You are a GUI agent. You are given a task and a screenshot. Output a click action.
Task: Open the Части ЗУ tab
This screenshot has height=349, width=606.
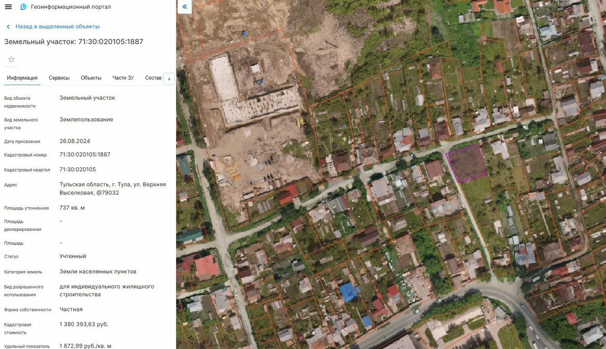123,78
